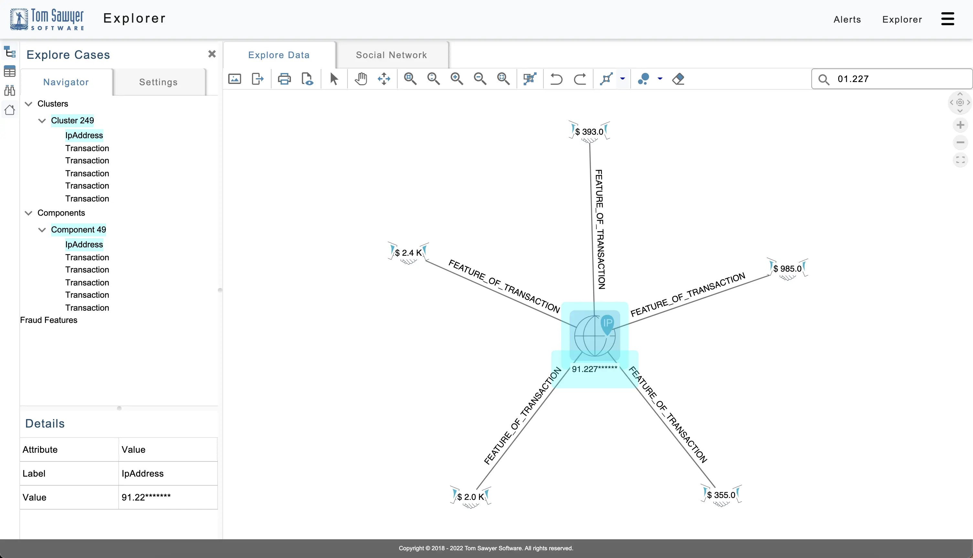Close the Explore Cases panel
The width and height of the screenshot is (973, 558).
tap(212, 54)
